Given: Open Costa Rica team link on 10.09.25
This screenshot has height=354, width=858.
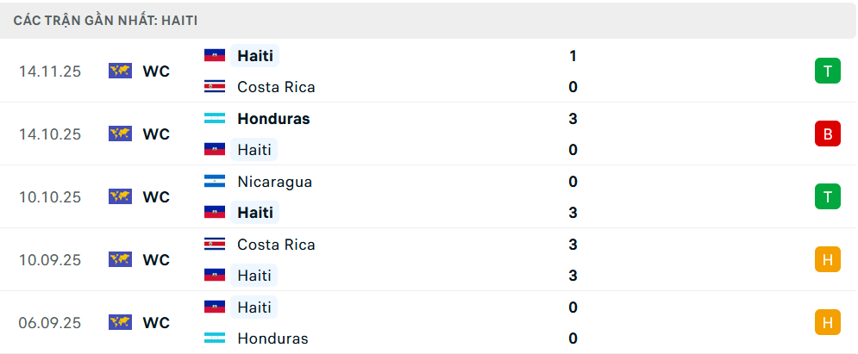Looking at the screenshot, I should [x=276, y=245].
